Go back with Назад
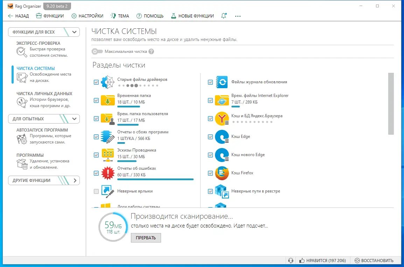404x267 pixels. (18, 16)
